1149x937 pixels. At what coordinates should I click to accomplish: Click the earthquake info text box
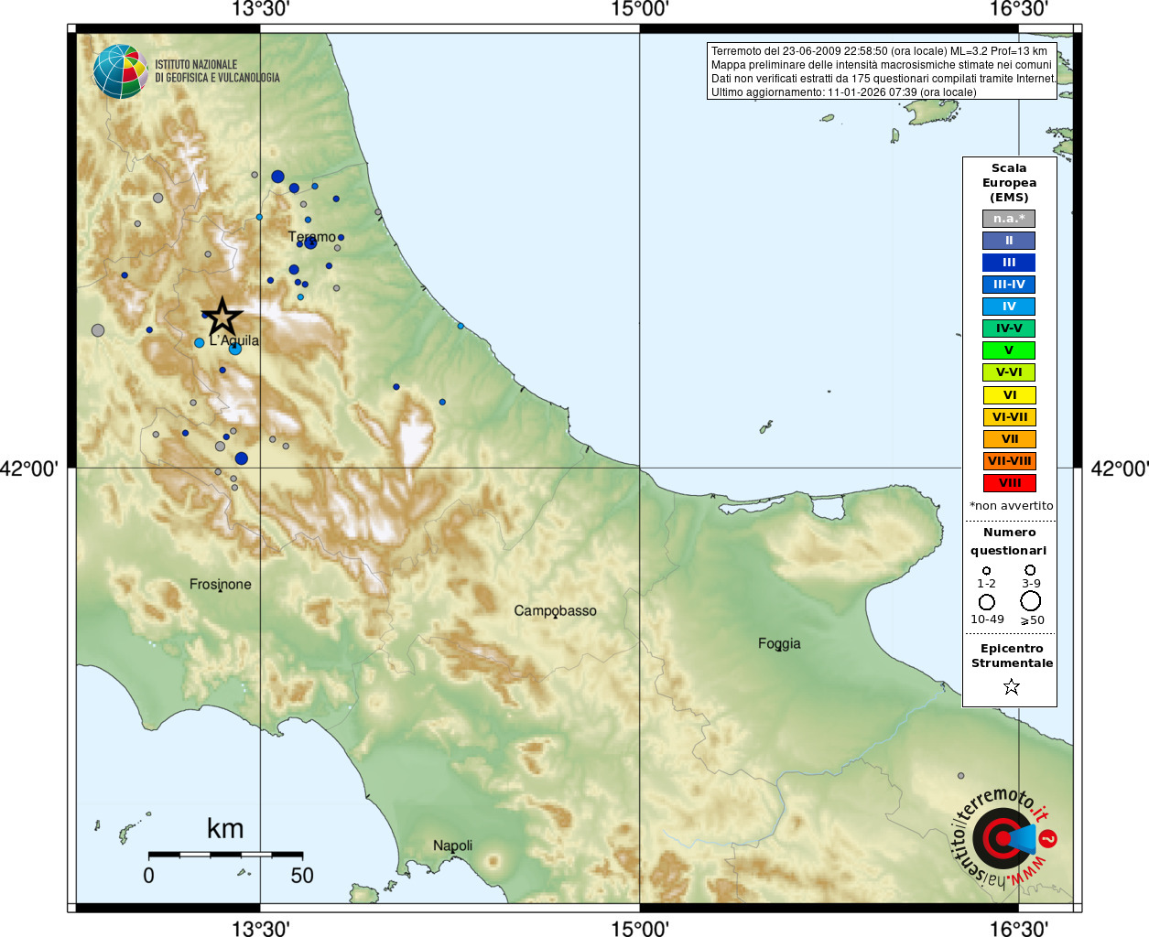882,71
